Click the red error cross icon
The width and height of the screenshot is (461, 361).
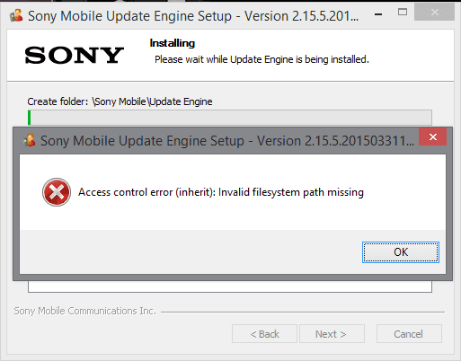coord(57,192)
